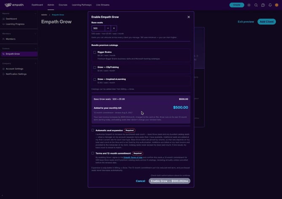Collapse the Reports sidebar section

[x=35, y=13]
